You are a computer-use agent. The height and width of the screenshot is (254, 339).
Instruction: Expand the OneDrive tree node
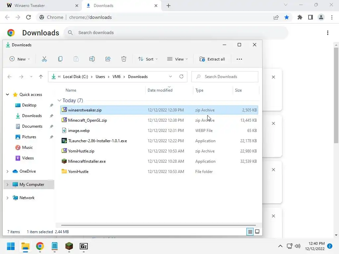[x=7, y=171]
